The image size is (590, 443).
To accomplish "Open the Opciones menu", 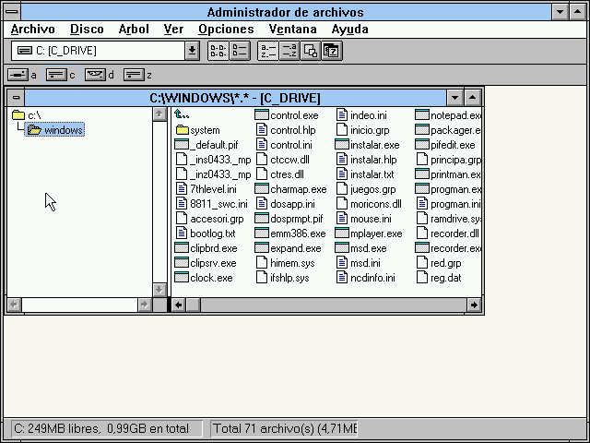I will coord(226,29).
